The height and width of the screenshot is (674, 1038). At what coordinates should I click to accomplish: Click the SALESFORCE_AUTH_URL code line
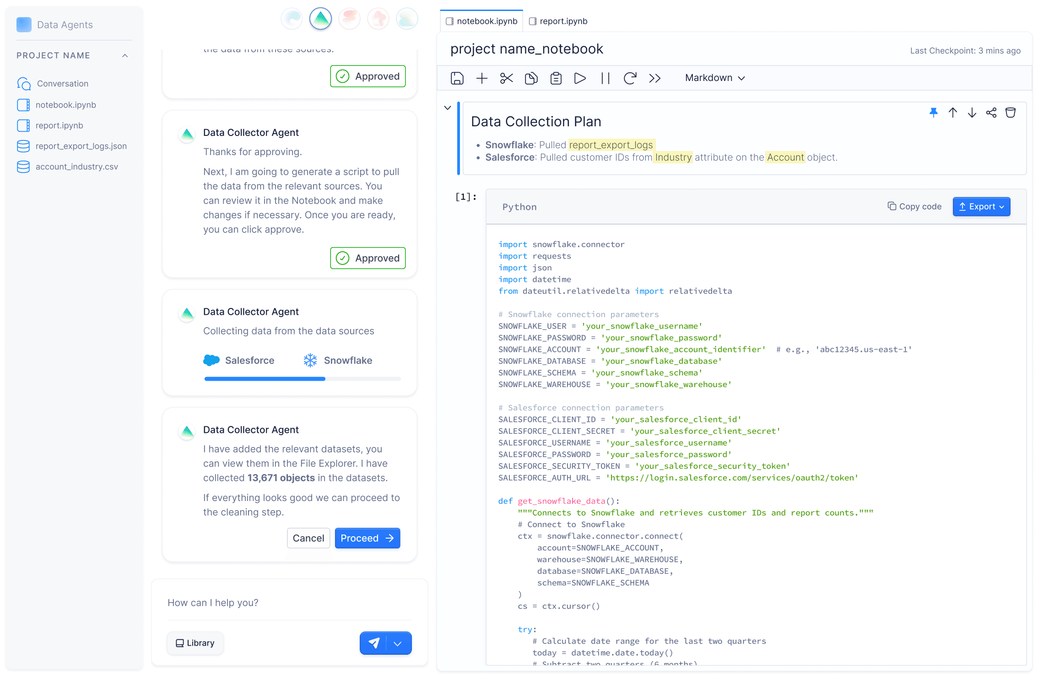[678, 478]
